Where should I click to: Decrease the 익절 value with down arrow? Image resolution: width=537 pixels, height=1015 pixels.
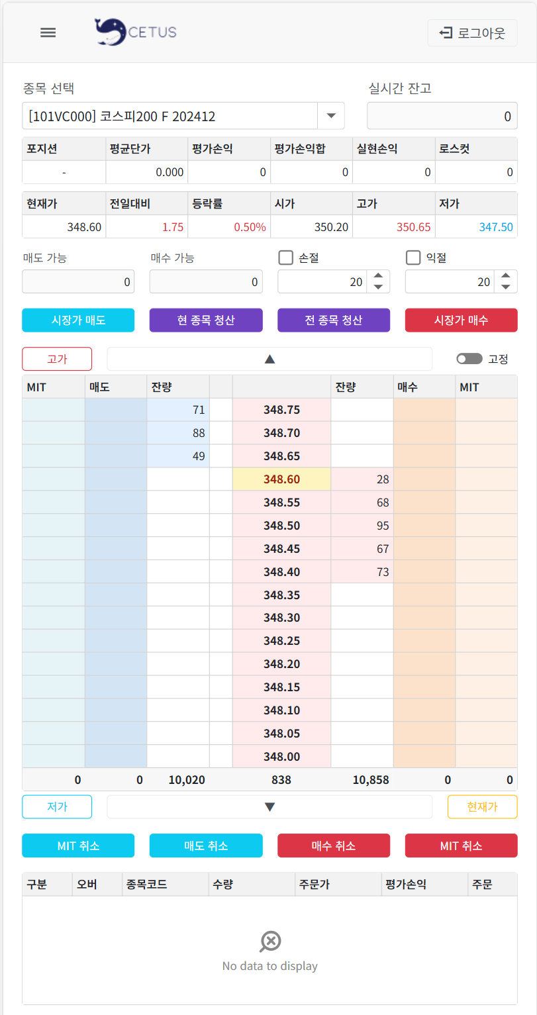(x=506, y=287)
